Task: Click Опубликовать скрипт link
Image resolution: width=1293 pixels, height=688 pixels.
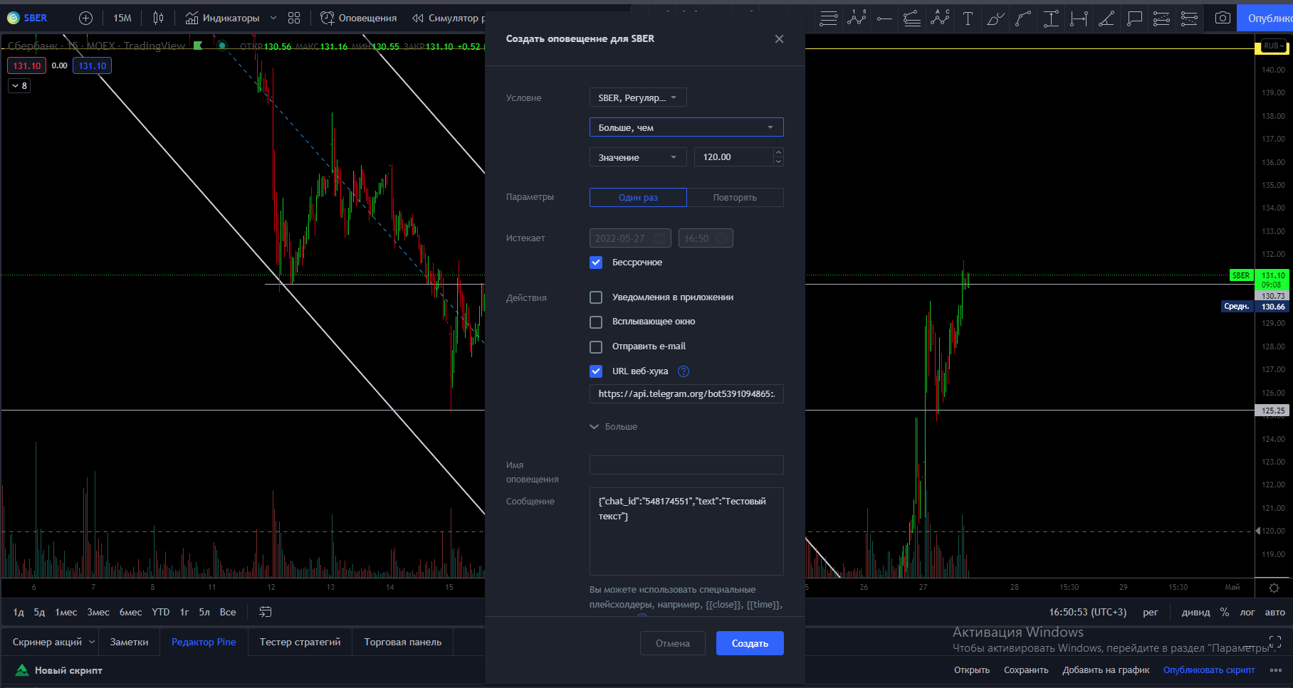Action: [1209, 670]
